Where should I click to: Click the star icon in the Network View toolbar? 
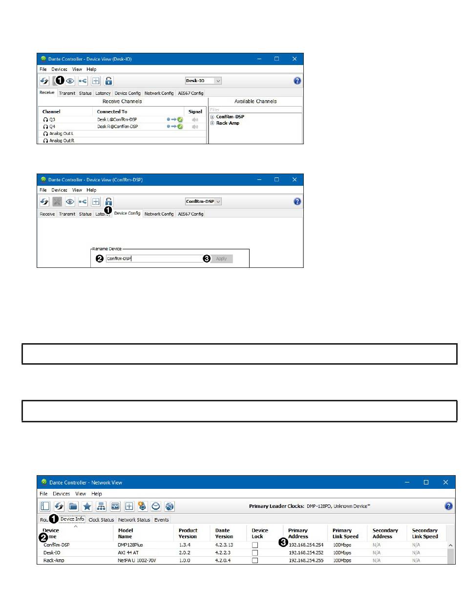pos(87,506)
